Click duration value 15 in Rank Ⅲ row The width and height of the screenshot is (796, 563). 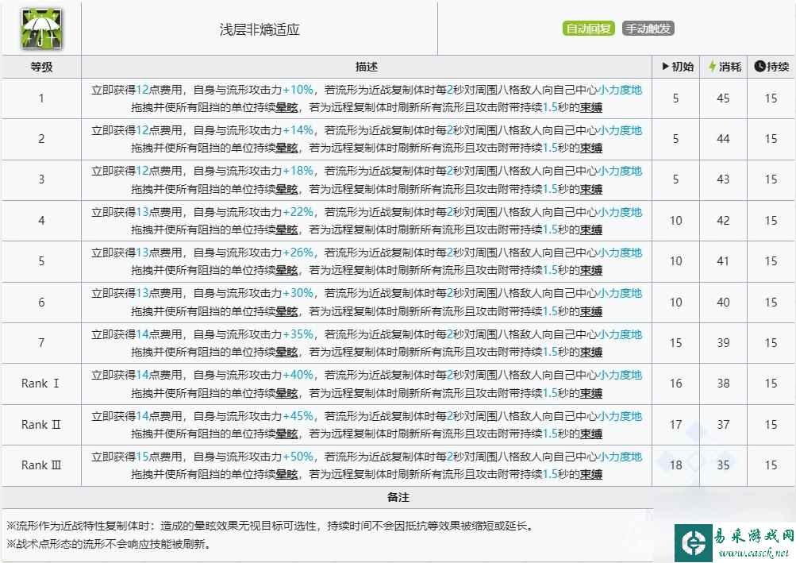click(771, 465)
